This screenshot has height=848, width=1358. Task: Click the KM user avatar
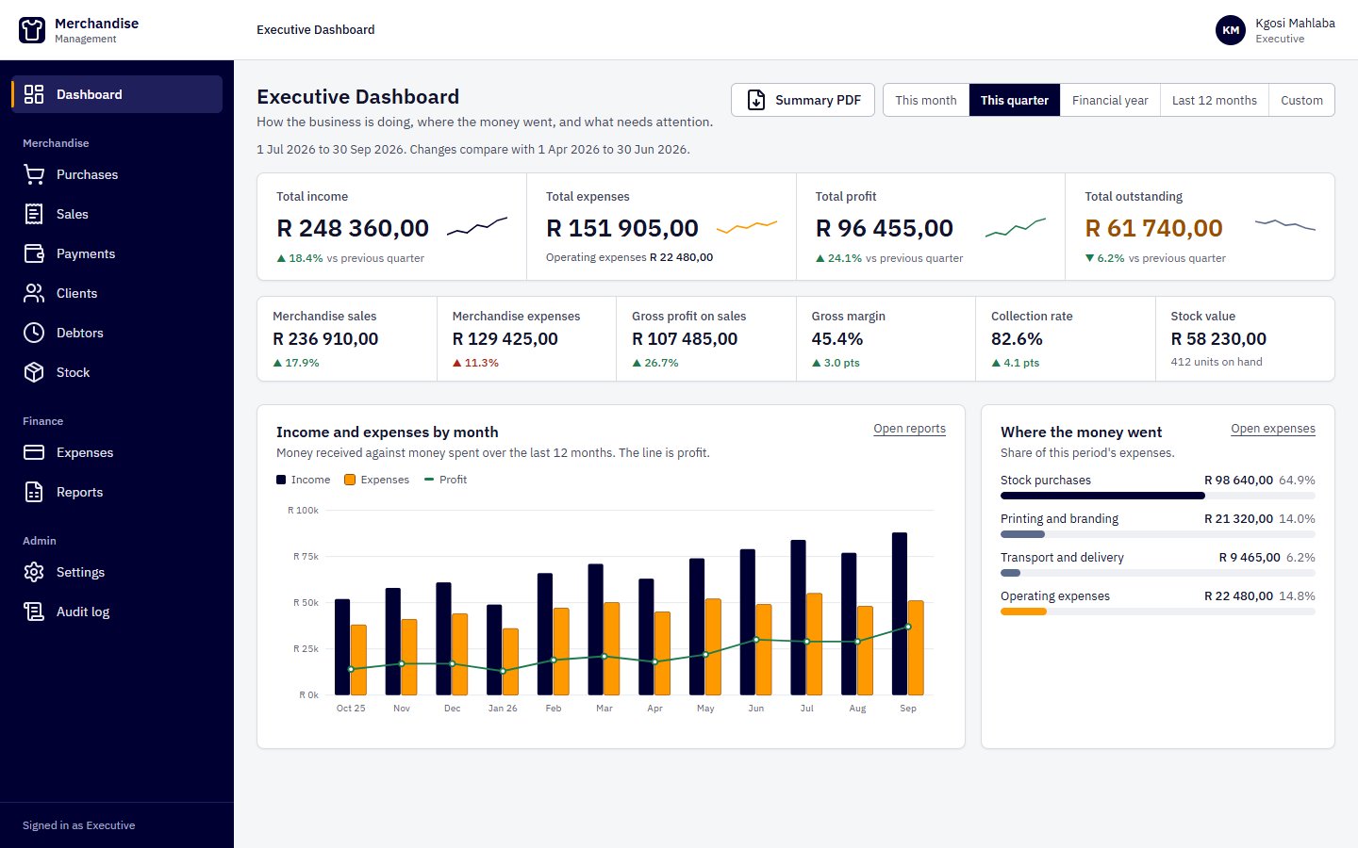[x=1231, y=30]
